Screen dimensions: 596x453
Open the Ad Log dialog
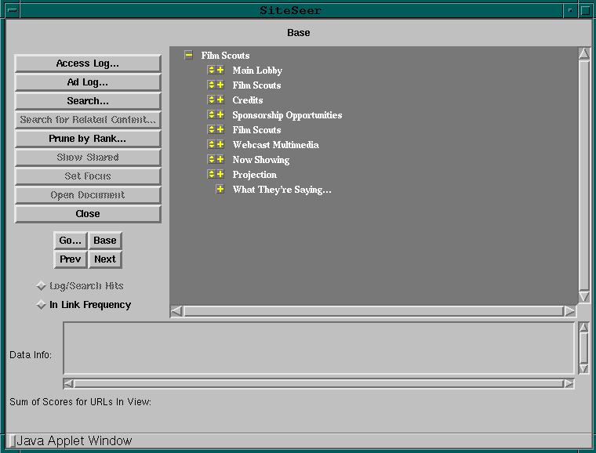(88, 82)
